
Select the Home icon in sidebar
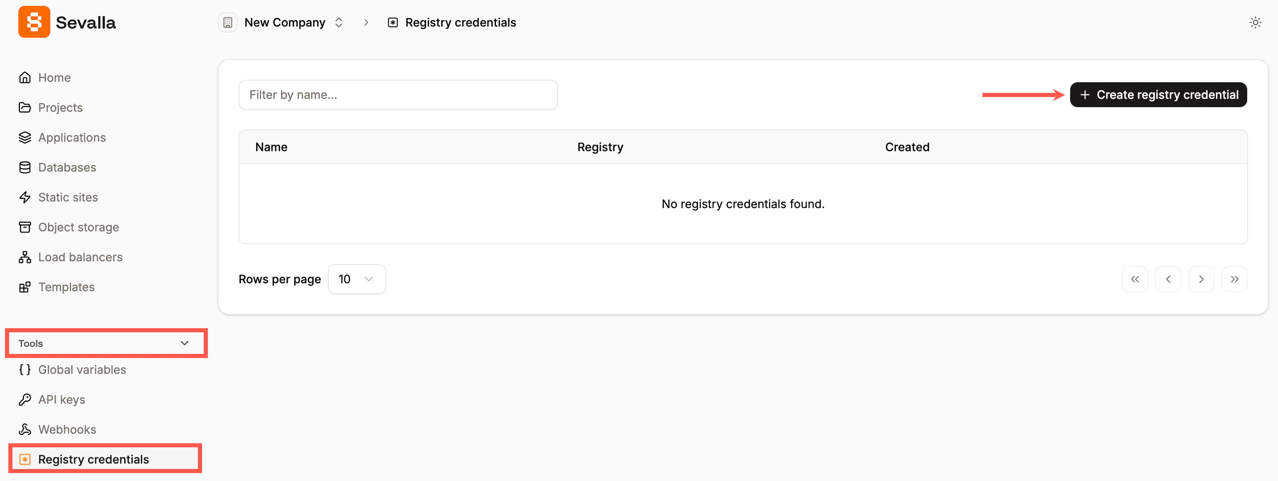(x=25, y=77)
